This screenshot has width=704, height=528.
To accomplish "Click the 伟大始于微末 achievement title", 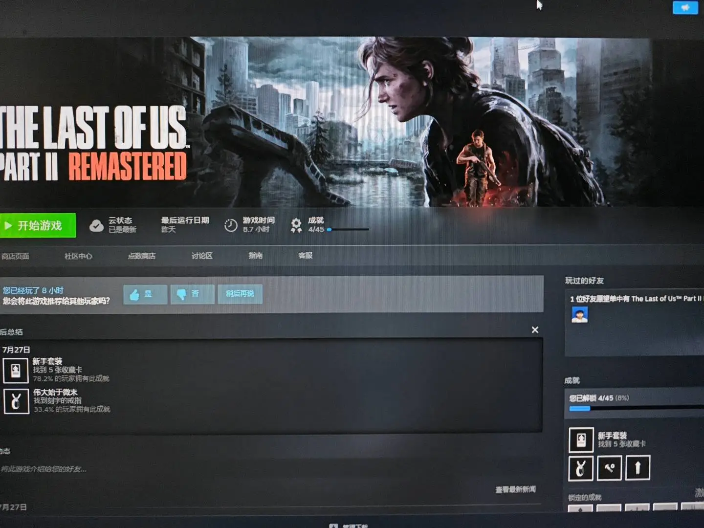I will [55, 392].
